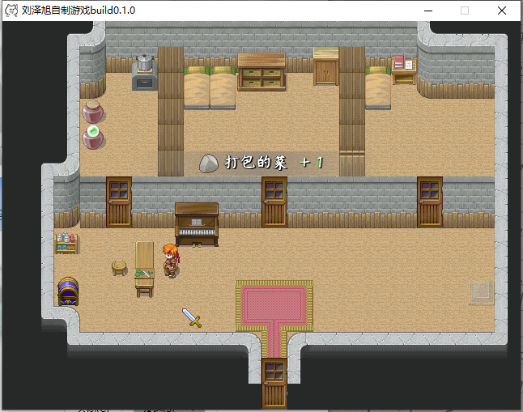Click the desk with books and paper
Image resolution: width=523 pixels, height=412 pixels.
[x=404, y=70]
